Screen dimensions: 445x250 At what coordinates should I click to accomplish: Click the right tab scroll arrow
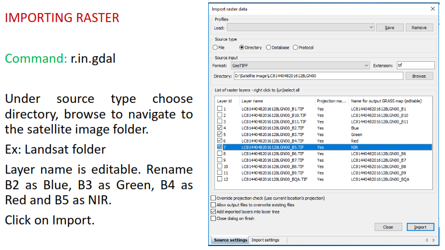point(433,240)
